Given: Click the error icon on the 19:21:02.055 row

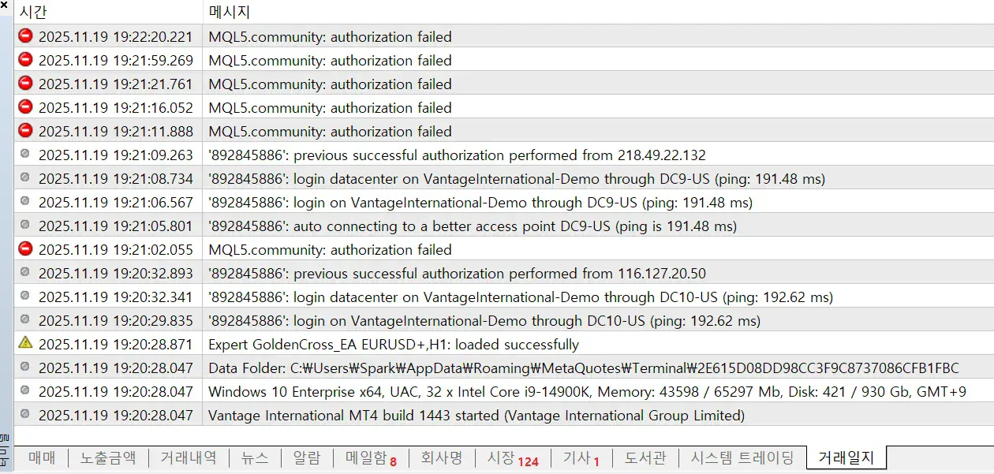Looking at the screenshot, I should pos(25,249).
